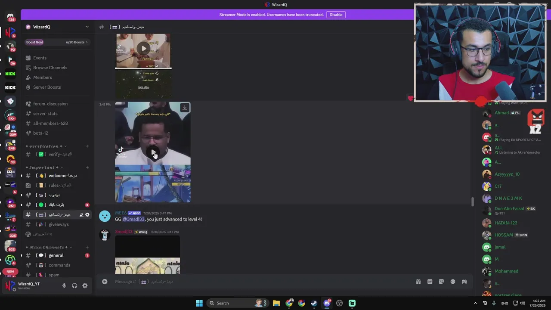The height and width of the screenshot is (310, 551).
Task: Open the gift Nitro icon in message box
Action: point(418,282)
